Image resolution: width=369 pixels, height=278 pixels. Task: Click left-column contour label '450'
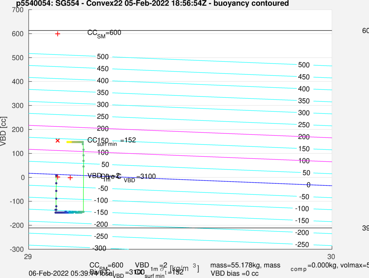point(103,69)
